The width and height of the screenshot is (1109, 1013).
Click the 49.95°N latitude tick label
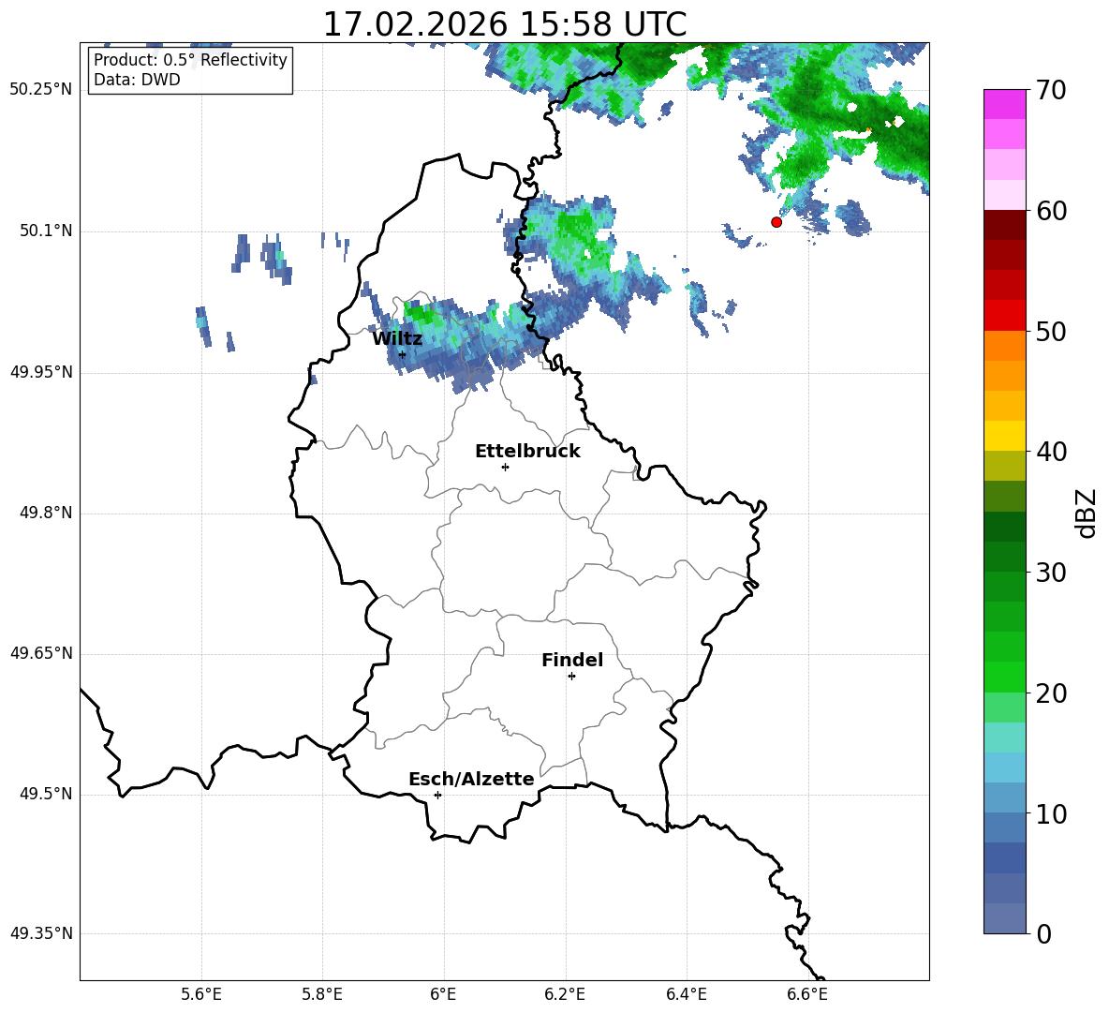41,372
